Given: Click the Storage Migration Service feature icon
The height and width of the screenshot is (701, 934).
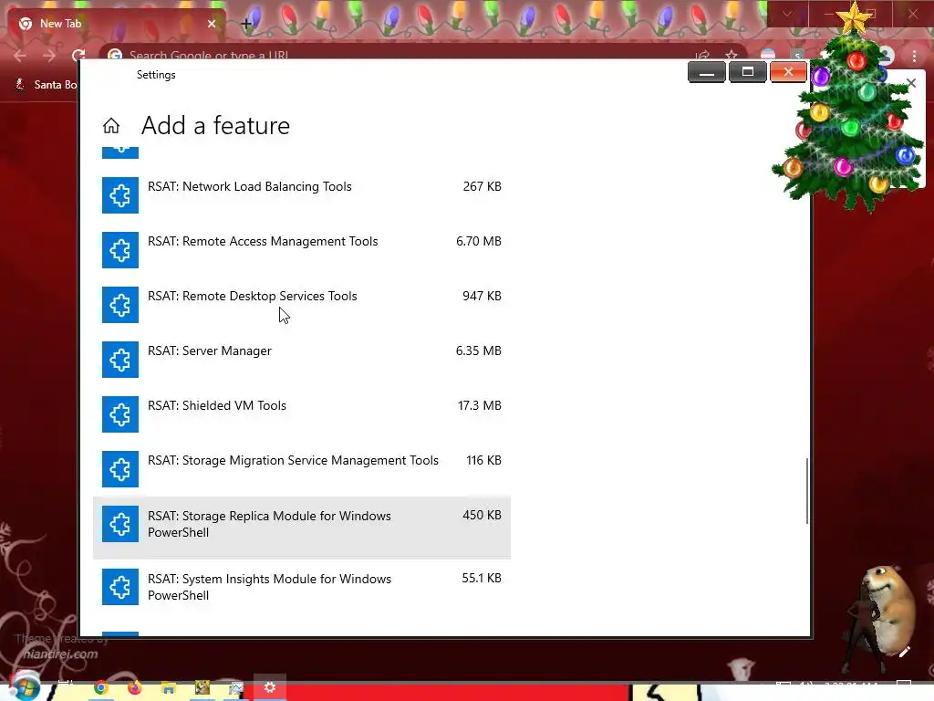Looking at the screenshot, I should [120, 469].
